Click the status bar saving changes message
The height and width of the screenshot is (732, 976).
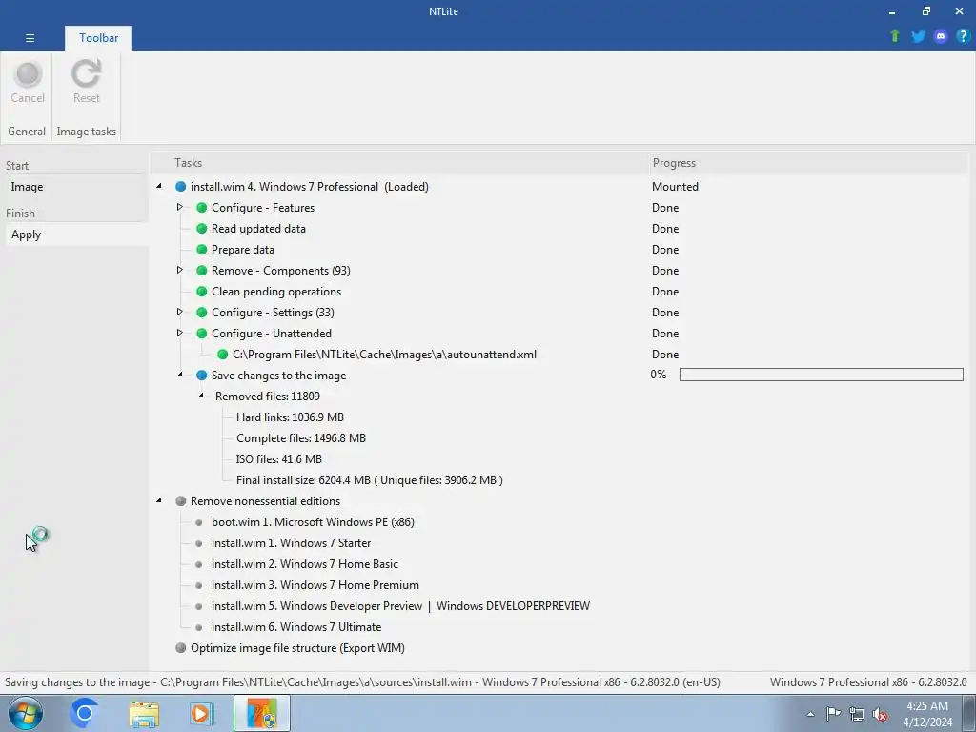tap(362, 682)
